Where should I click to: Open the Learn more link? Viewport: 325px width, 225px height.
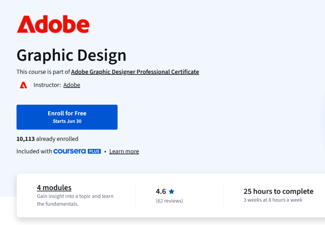(x=124, y=151)
